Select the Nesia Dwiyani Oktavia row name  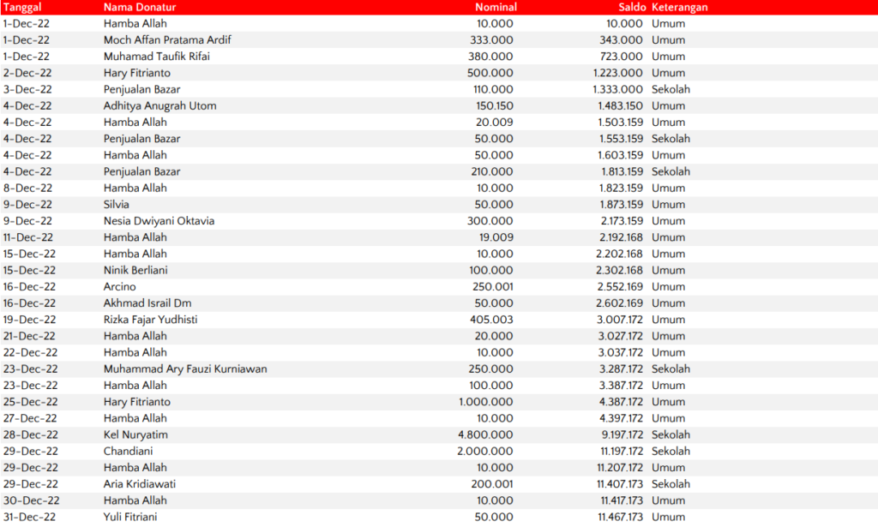click(159, 221)
